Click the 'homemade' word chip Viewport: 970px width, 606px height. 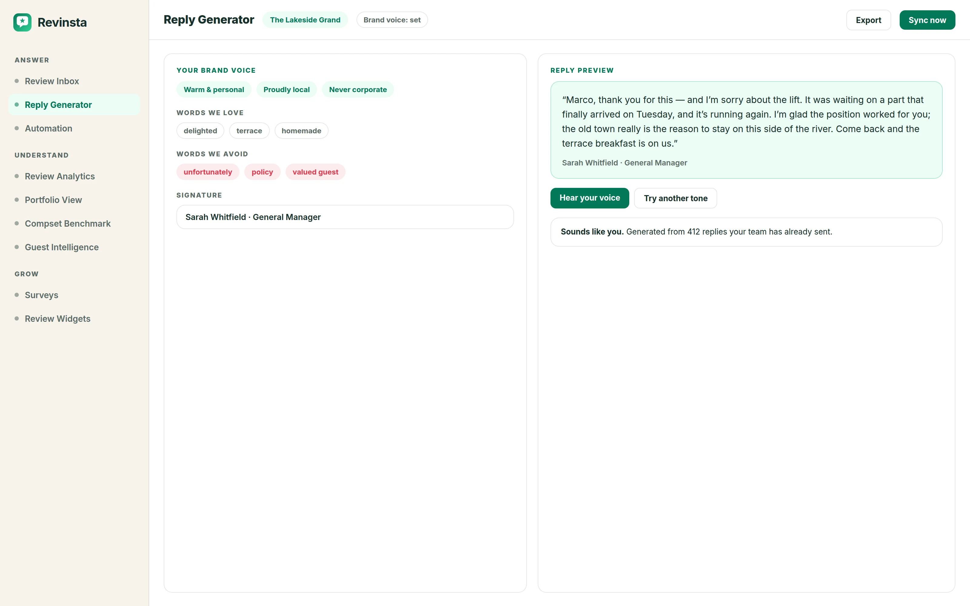coord(301,131)
